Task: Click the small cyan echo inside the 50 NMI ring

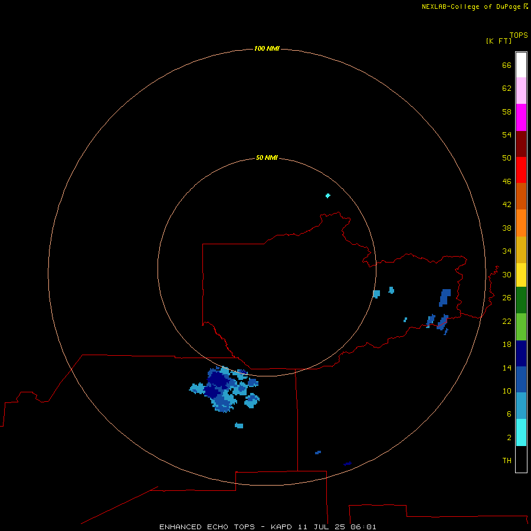Action: click(x=328, y=195)
